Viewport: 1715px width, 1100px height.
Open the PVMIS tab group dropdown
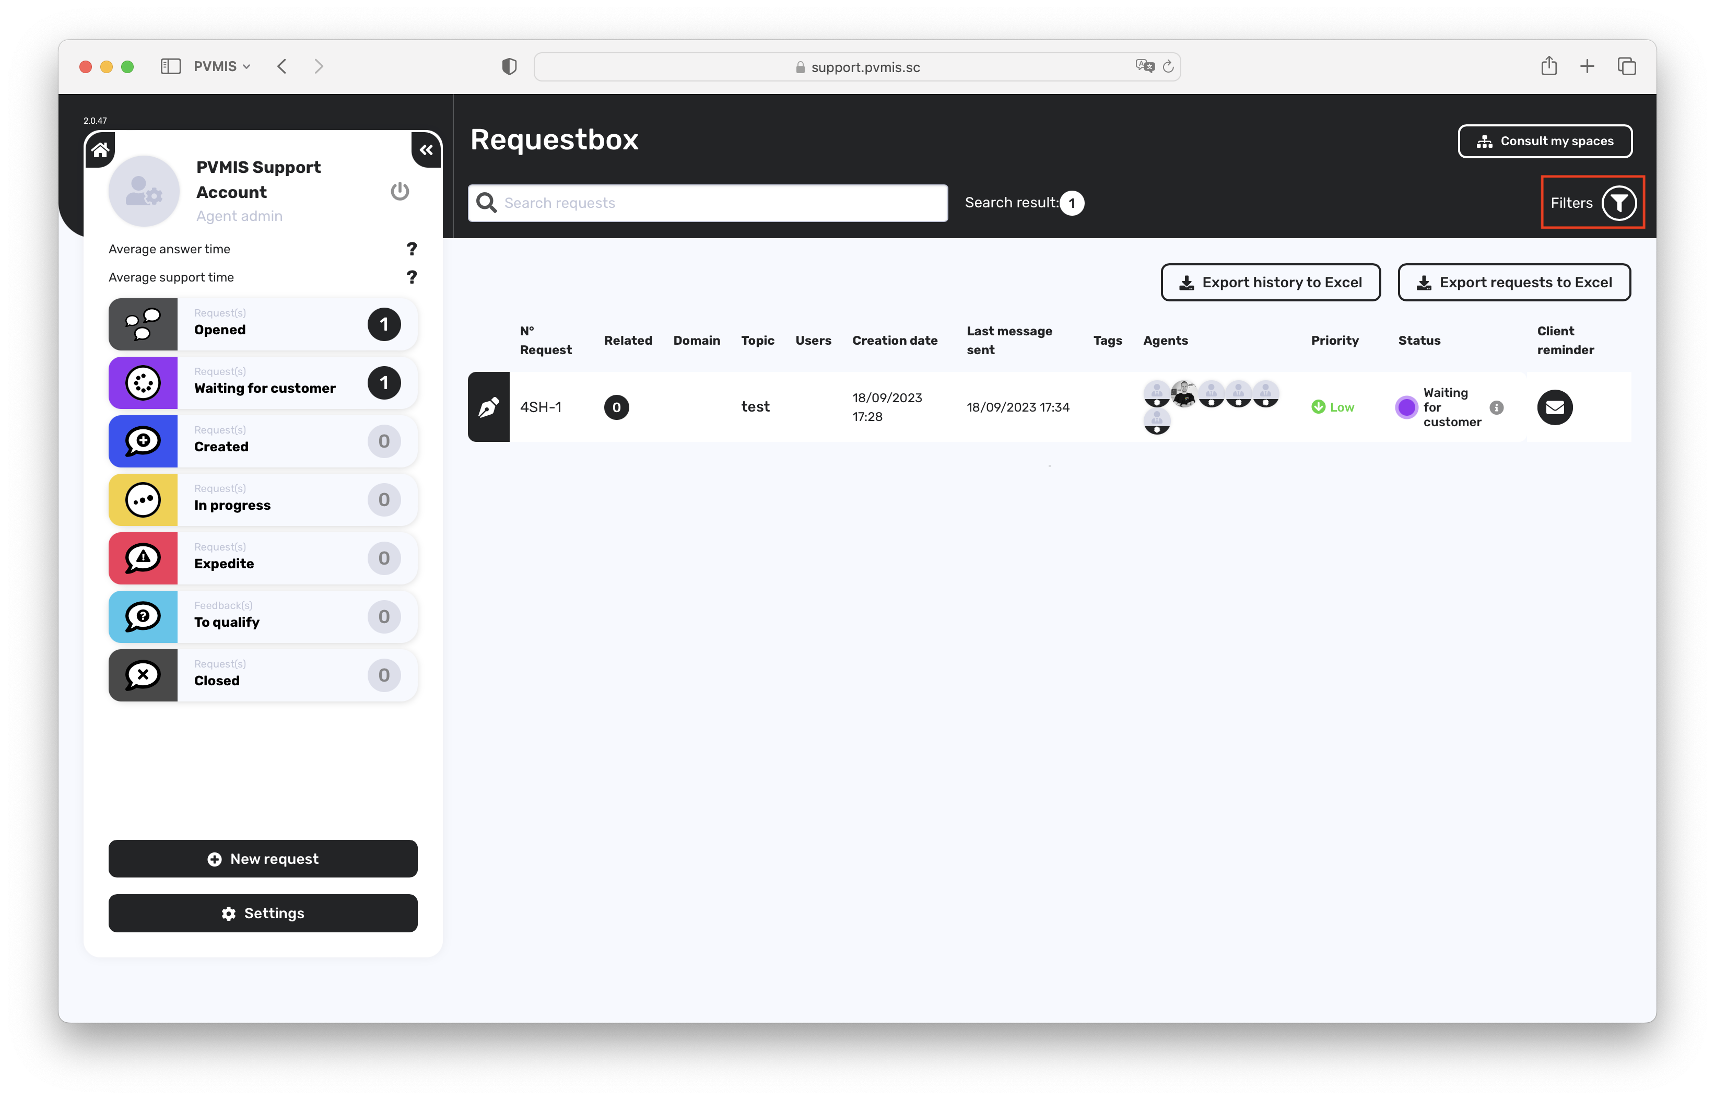[x=222, y=66]
